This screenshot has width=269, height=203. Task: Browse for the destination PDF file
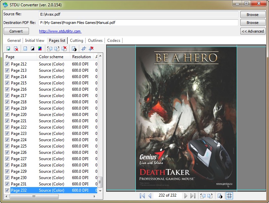[x=253, y=23]
